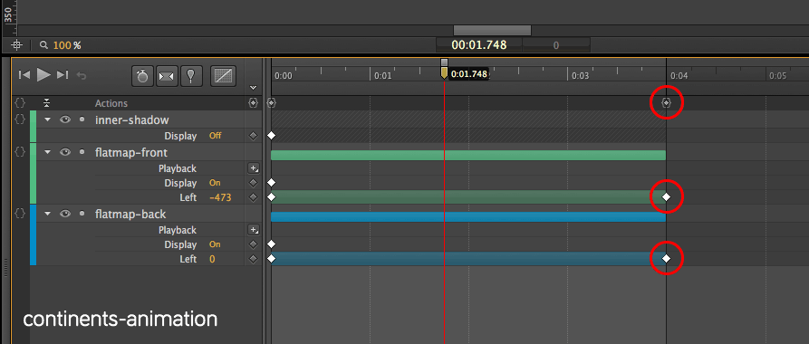Viewport: 809px width, 344px height.
Task: Toggle the auto-keyframe stopwatch mode
Action: 142,76
